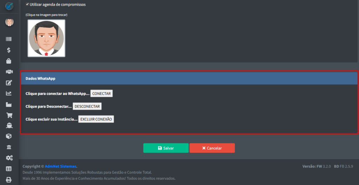Image resolution: width=359 pixels, height=185 pixels.
Task: Open the barcode icon menu
Action: pyautogui.click(x=9, y=40)
